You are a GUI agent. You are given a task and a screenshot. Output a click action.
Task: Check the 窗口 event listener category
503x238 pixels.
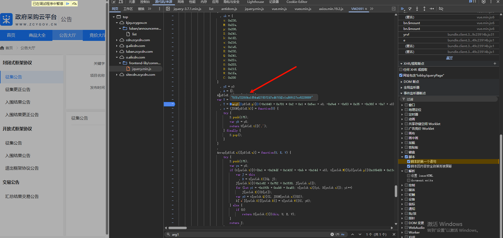coord(406,105)
